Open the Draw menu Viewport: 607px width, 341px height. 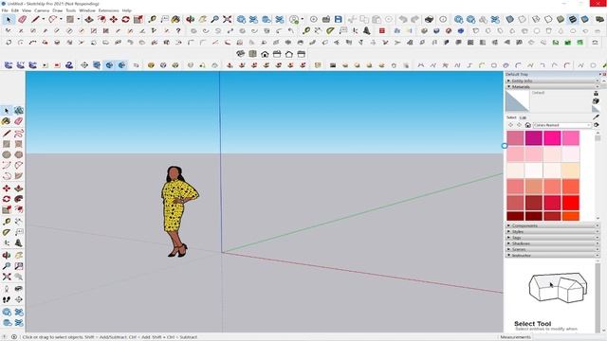click(57, 10)
